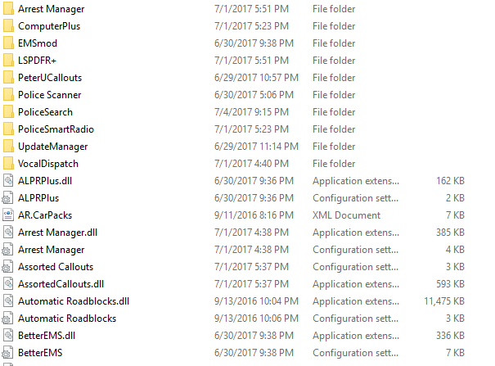495x366 pixels.
Task: Select the BetterEMS configuration file icon
Action: click(7, 353)
